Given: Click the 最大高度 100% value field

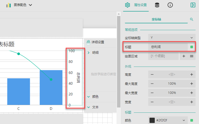Looking at the screenshot, I should (172, 84).
